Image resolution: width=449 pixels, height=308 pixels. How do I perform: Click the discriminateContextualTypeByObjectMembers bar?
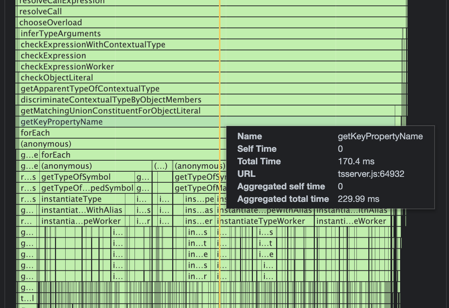[111, 100]
